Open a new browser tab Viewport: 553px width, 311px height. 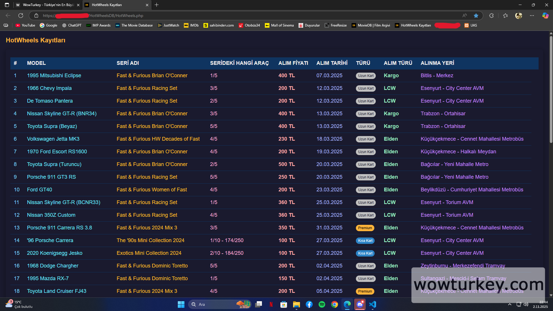click(x=156, y=5)
